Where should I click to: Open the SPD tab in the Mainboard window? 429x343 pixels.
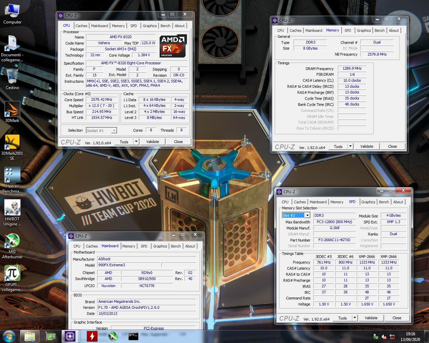[144, 246]
